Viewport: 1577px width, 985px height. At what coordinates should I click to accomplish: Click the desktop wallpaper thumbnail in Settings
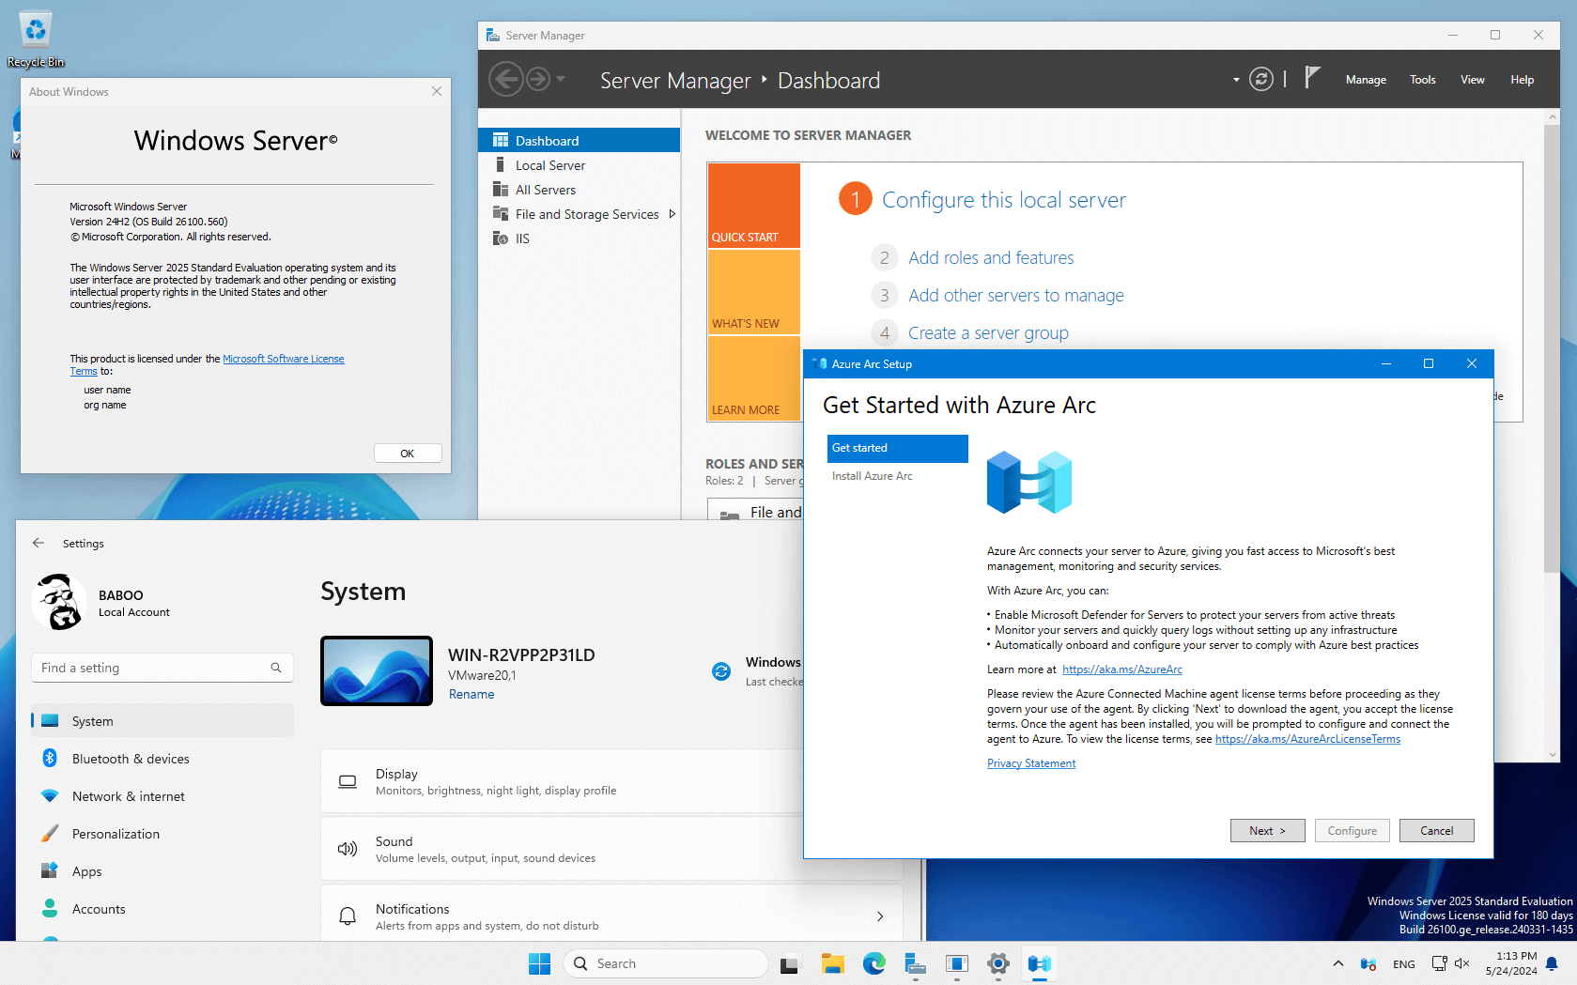coord(377,670)
